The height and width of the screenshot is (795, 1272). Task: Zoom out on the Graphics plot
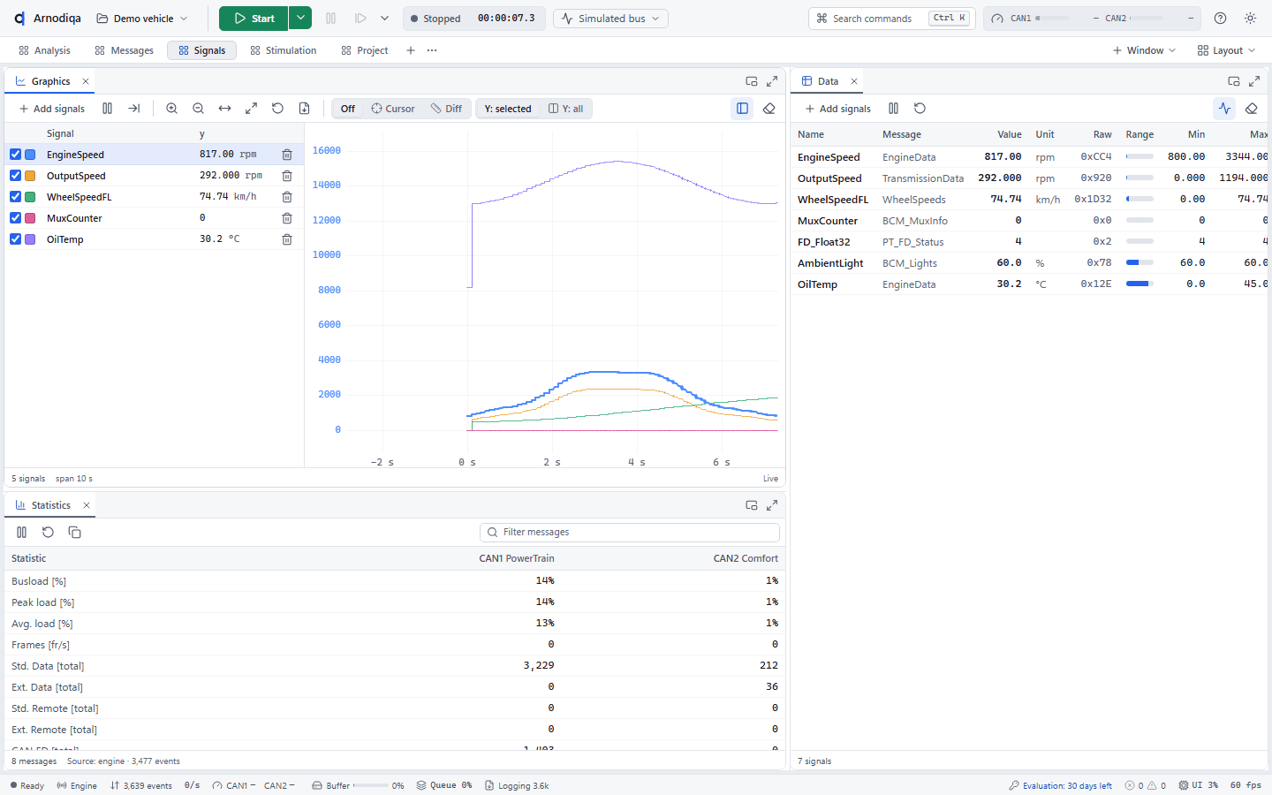click(x=199, y=109)
